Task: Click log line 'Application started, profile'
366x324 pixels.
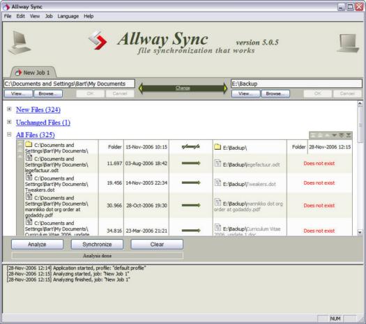Action: 76,268
